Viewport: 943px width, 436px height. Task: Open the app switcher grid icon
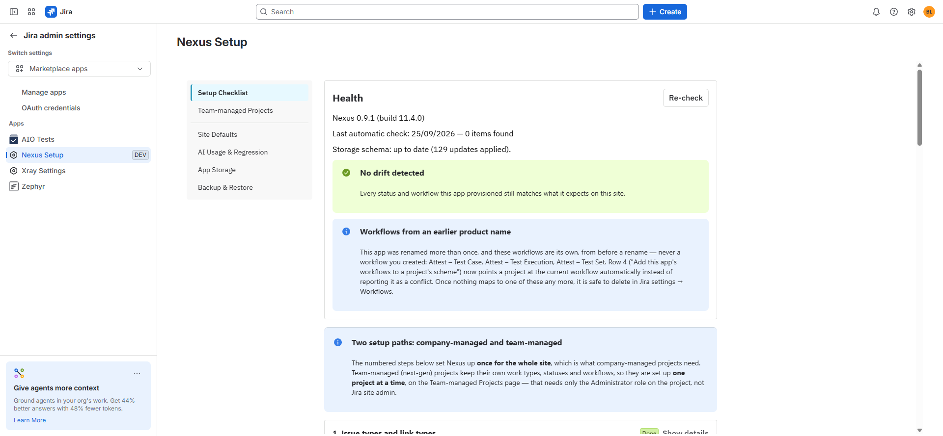coord(31,12)
